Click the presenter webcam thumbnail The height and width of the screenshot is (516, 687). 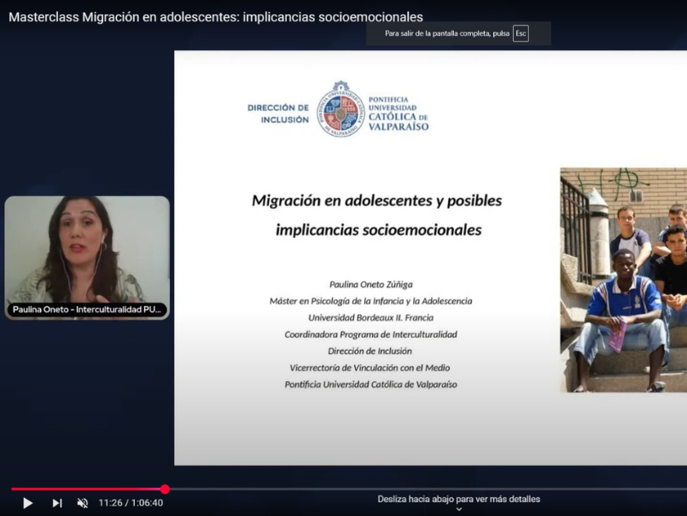tap(87, 252)
